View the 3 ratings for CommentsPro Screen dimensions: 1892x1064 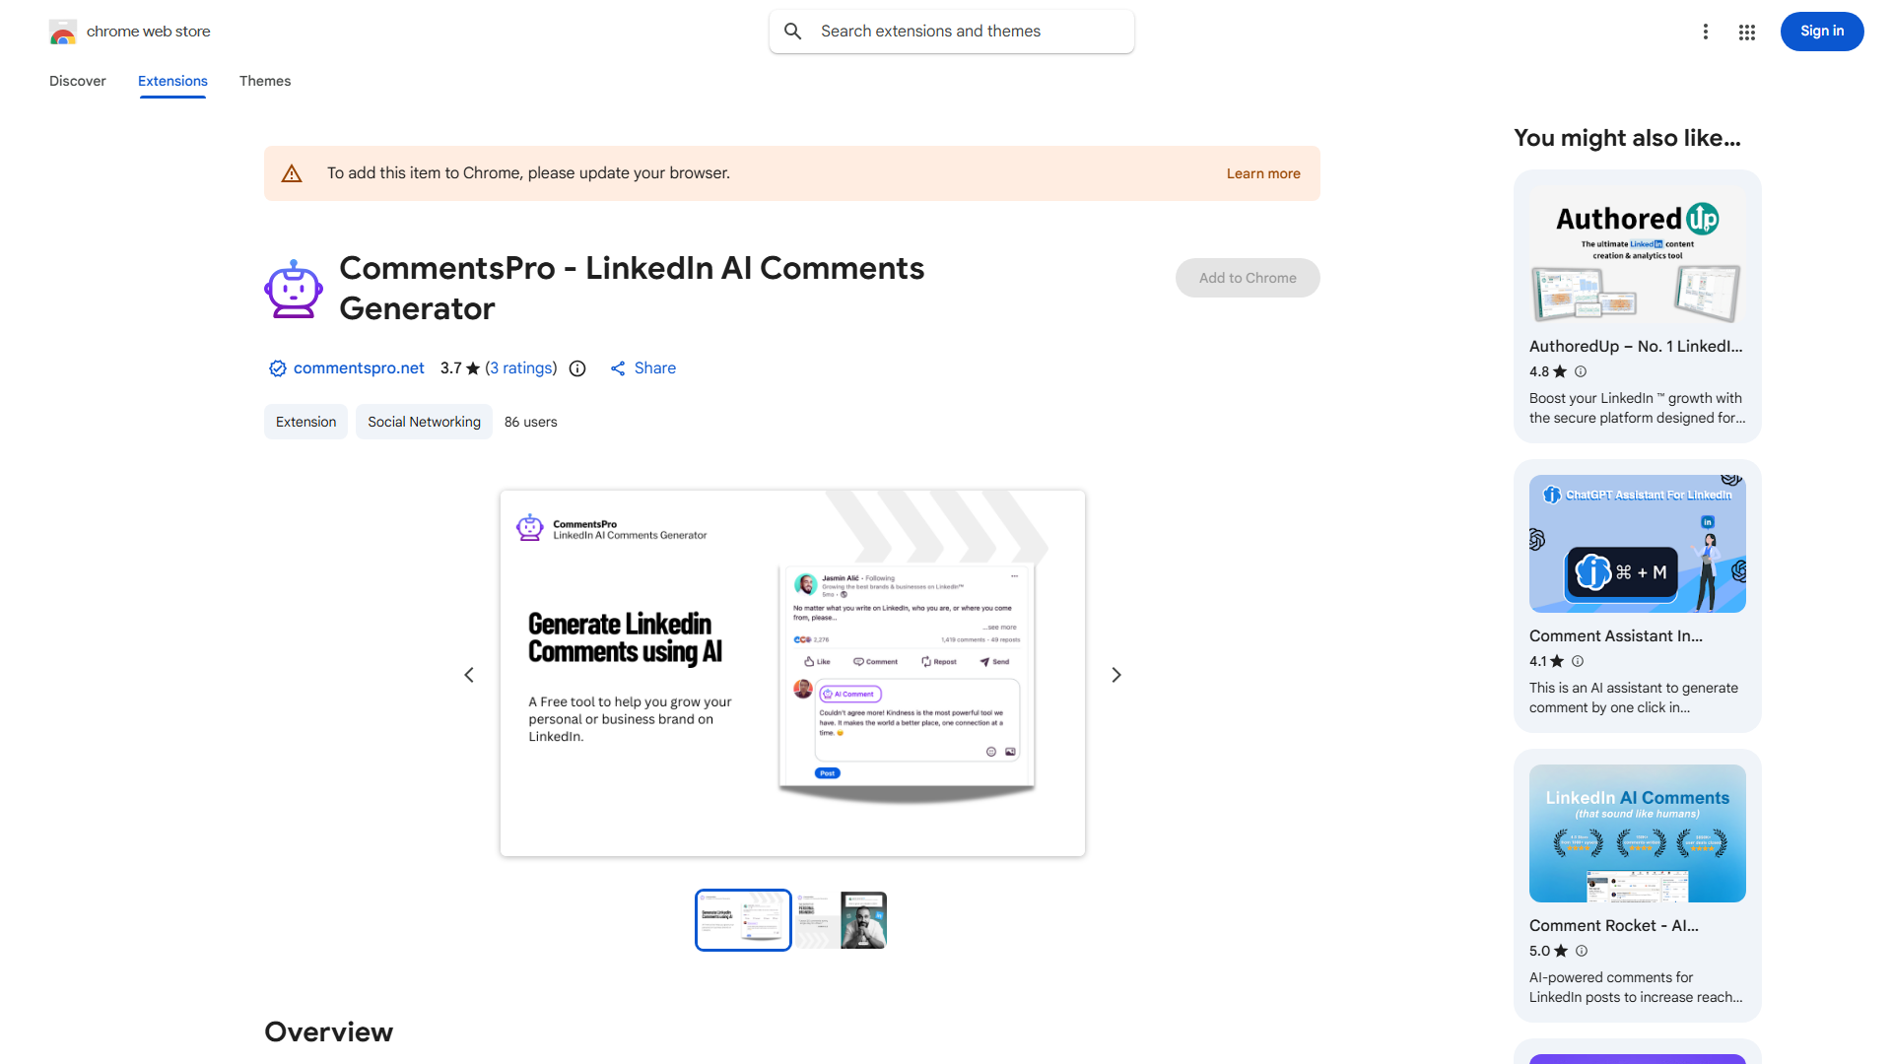point(521,367)
